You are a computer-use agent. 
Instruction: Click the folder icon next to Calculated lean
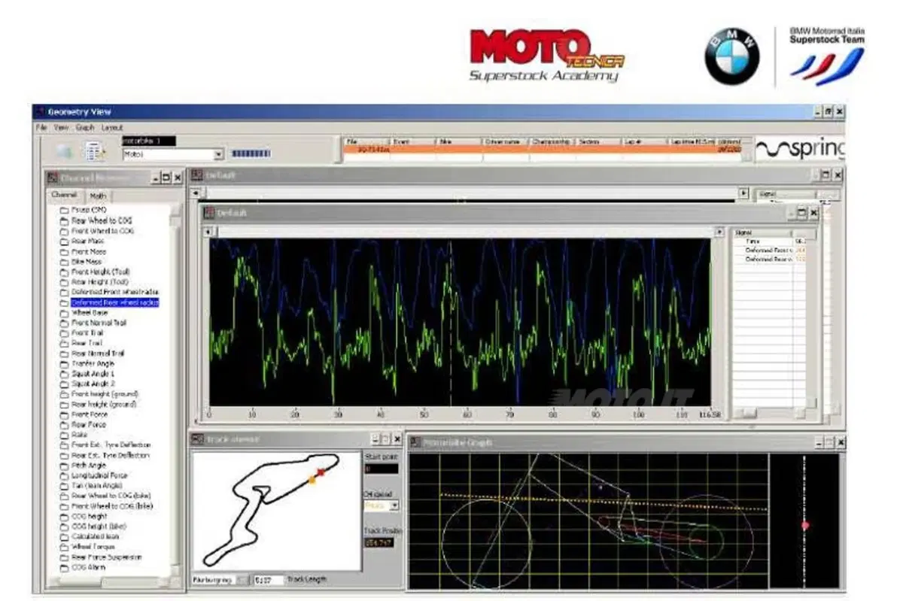coord(65,537)
